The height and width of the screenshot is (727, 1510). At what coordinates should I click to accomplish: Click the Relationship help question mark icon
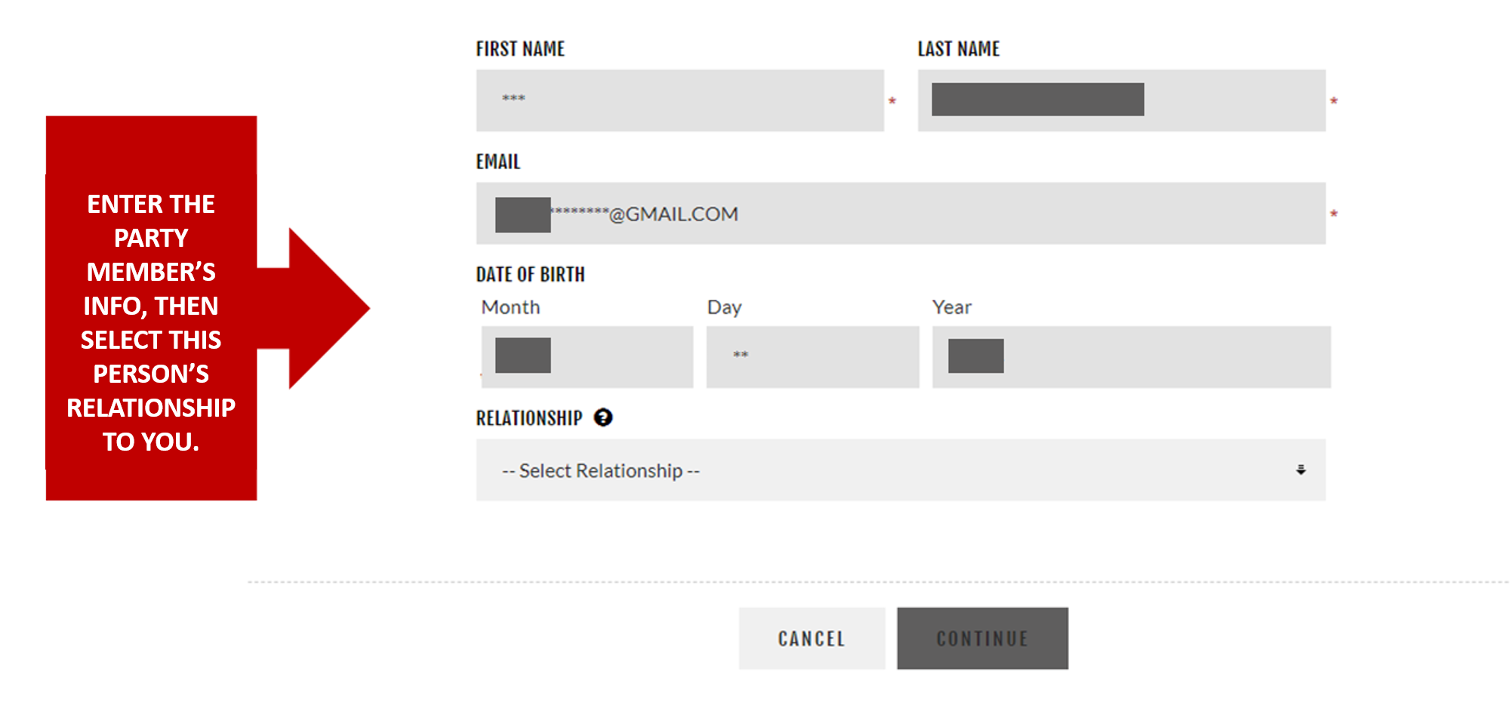tap(603, 417)
